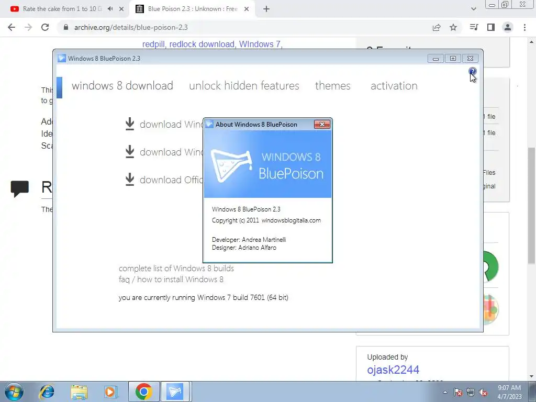Share this page from address bar
Image resolution: width=536 pixels, height=402 pixels.
click(437, 27)
